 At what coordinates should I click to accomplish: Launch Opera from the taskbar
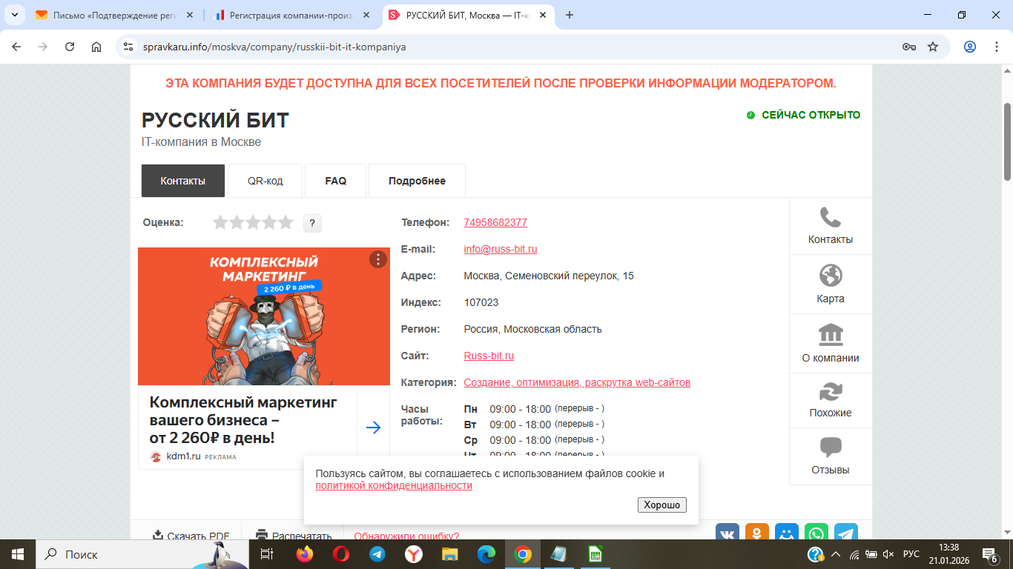(x=341, y=554)
